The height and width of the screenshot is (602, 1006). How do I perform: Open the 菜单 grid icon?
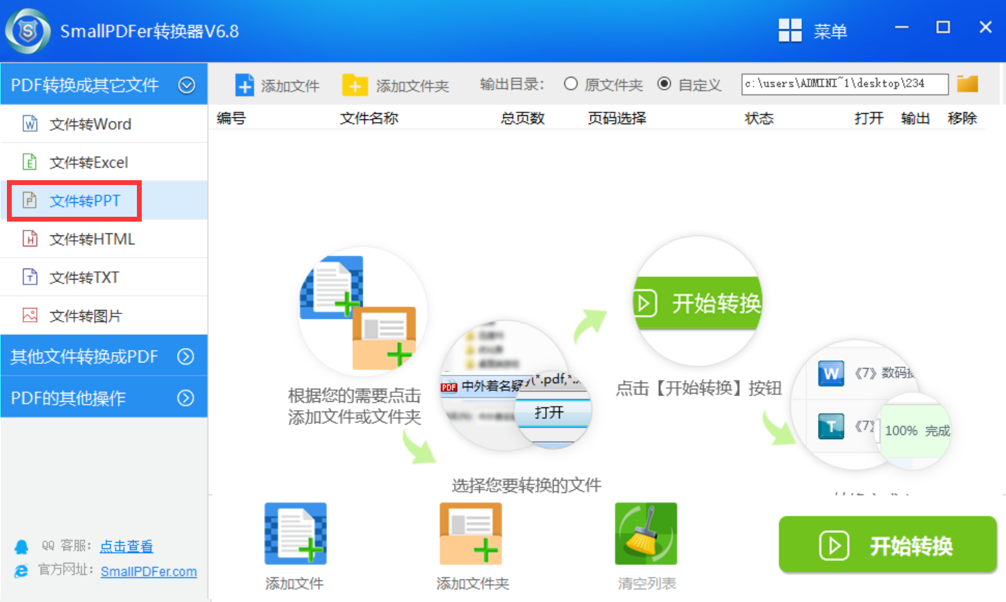coord(790,30)
